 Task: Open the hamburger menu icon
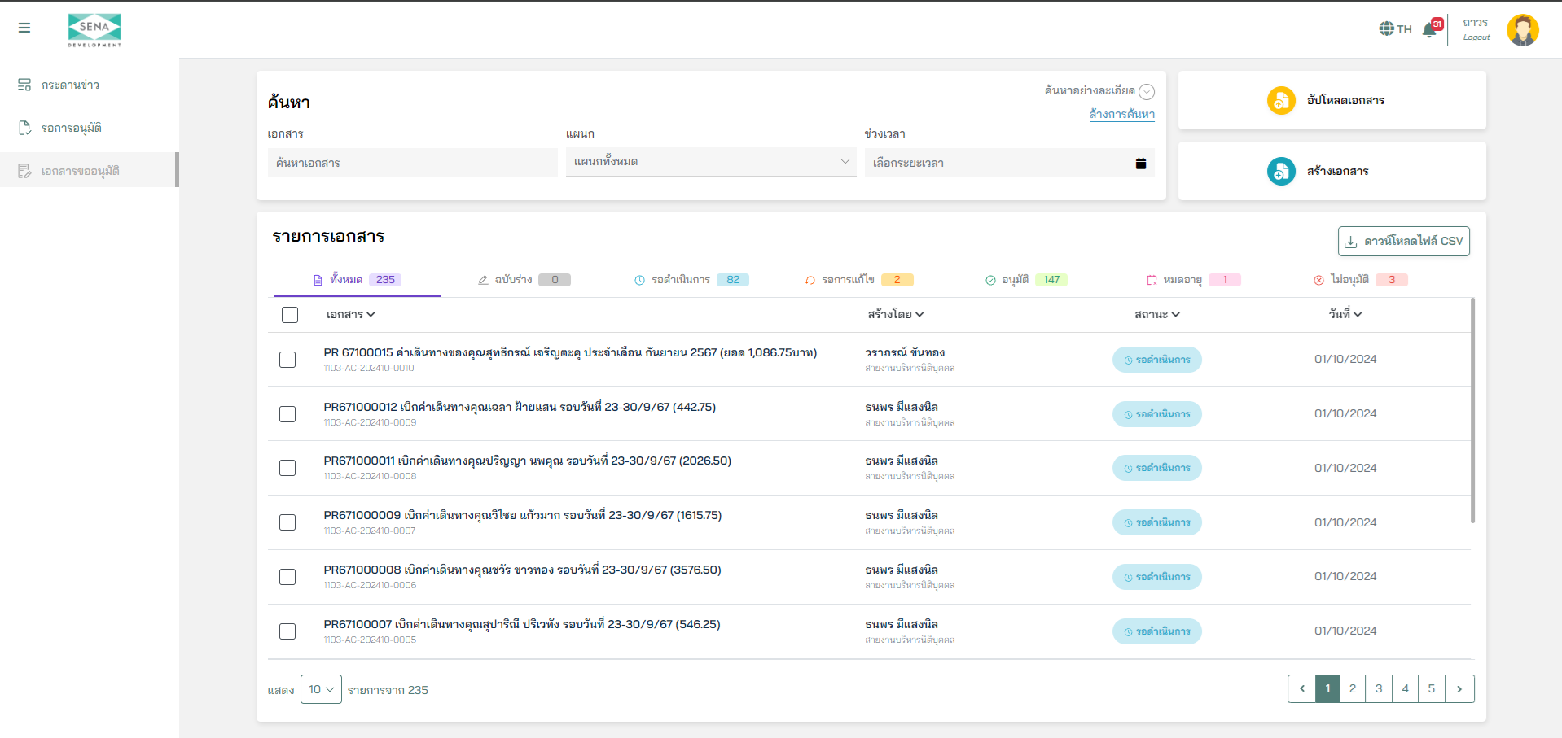click(x=24, y=28)
